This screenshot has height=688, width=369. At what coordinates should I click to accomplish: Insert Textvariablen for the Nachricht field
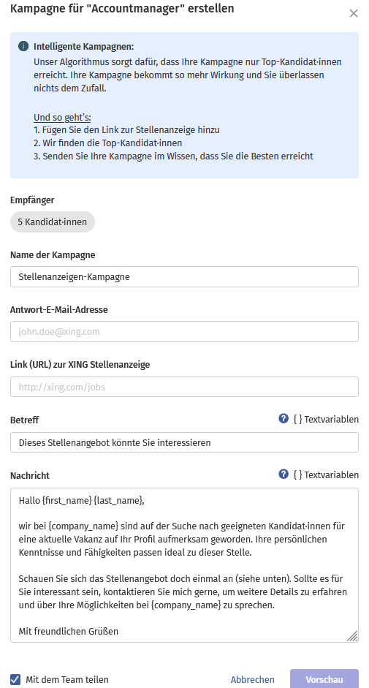click(326, 475)
